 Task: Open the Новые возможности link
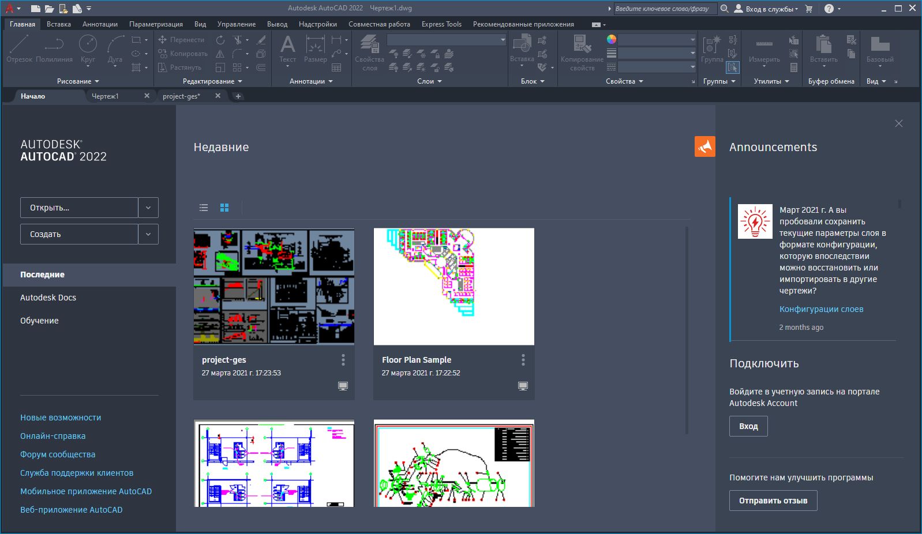pos(61,418)
